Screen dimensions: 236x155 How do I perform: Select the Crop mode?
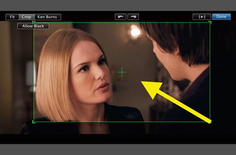pyautogui.click(x=27, y=17)
